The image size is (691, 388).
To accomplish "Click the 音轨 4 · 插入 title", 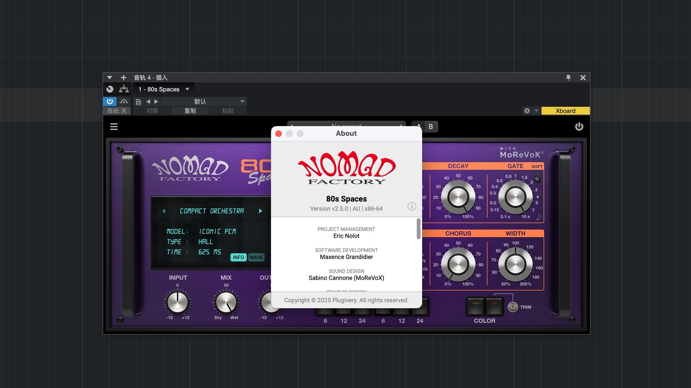I will click(x=151, y=78).
